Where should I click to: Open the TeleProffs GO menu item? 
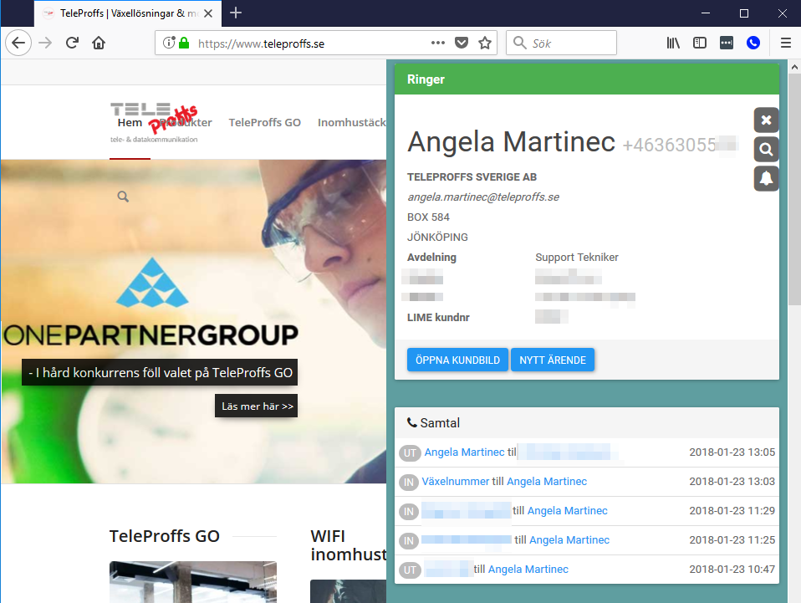(x=264, y=123)
